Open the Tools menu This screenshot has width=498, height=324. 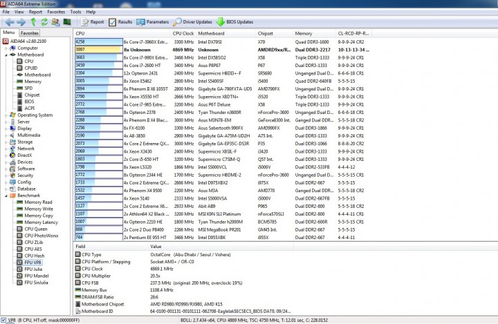point(75,12)
